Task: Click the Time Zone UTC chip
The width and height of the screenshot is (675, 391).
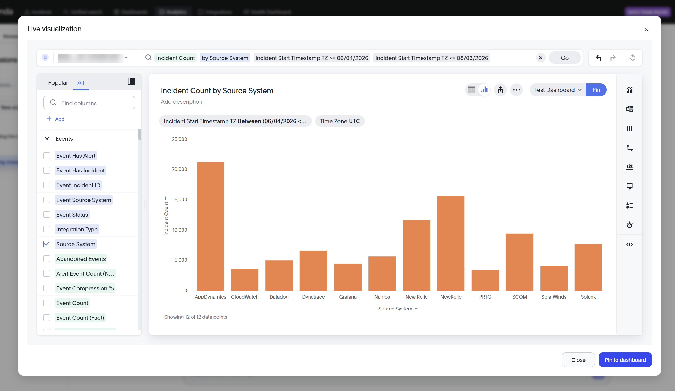Action: pos(340,121)
